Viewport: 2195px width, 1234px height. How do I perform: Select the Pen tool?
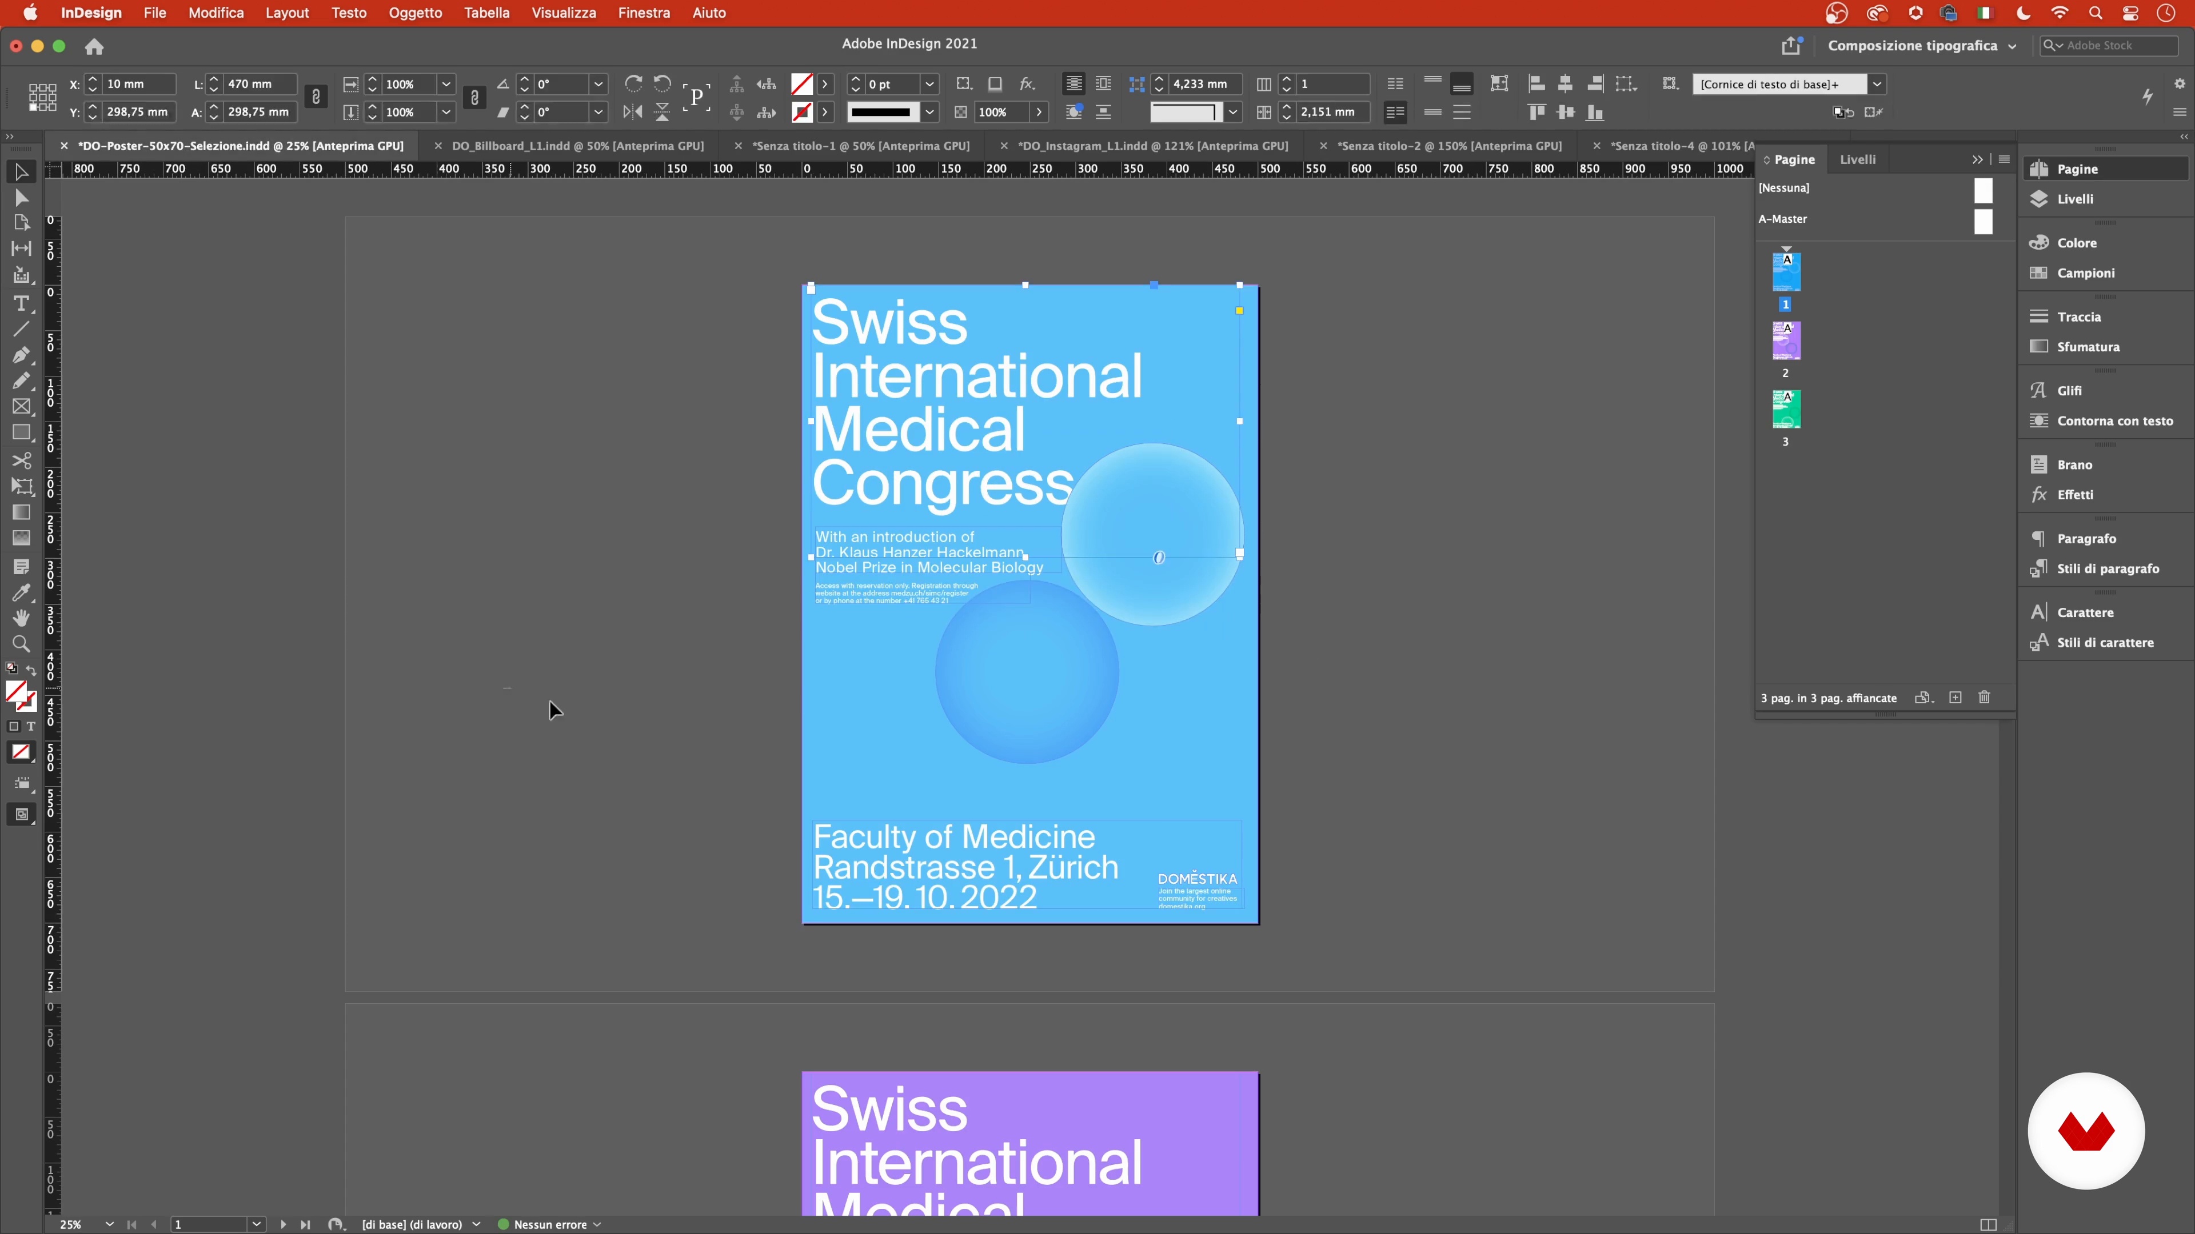pyautogui.click(x=21, y=355)
